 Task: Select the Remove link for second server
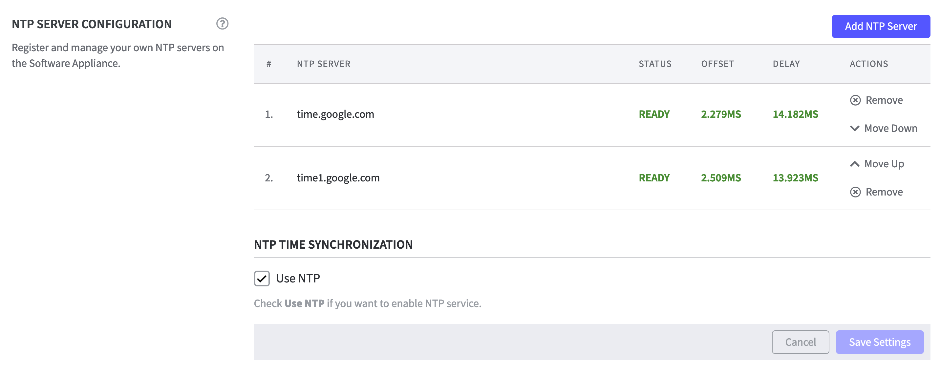pyautogui.click(x=884, y=192)
